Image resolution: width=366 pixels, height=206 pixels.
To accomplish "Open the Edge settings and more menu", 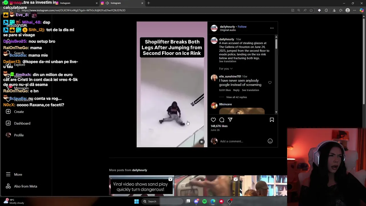I will (355, 10).
